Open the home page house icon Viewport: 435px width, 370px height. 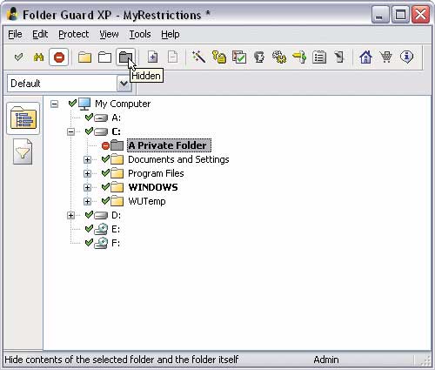coord(365,57)
